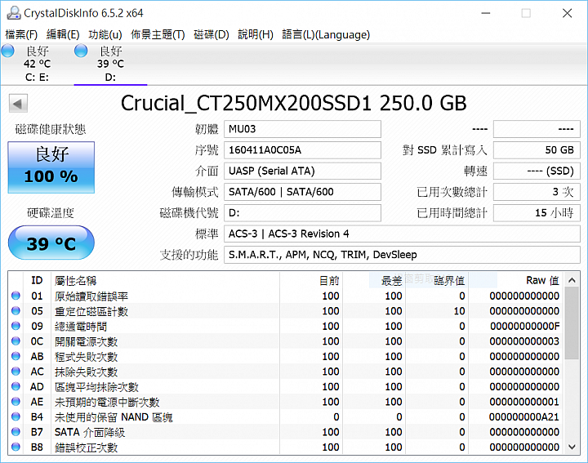Click the power on hours value 15 小時
The image size is (588, 463).
[x=537, y=213]
